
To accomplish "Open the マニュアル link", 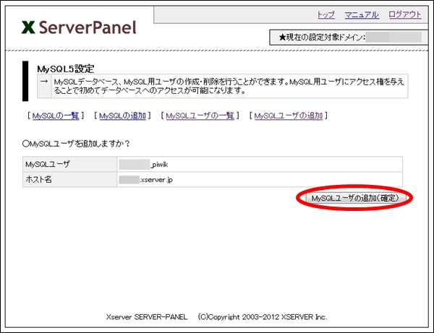I will [x=362, y=14].
